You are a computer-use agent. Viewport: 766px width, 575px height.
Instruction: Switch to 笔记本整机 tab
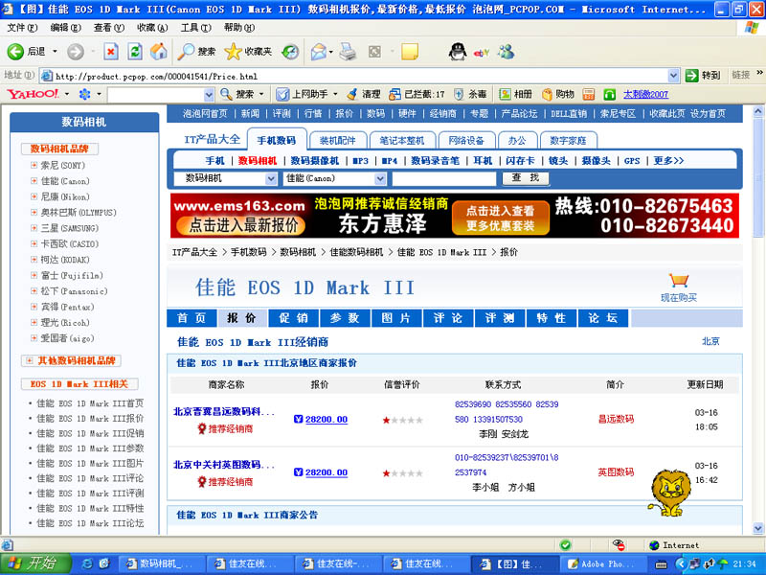click(x=402, y=140)
